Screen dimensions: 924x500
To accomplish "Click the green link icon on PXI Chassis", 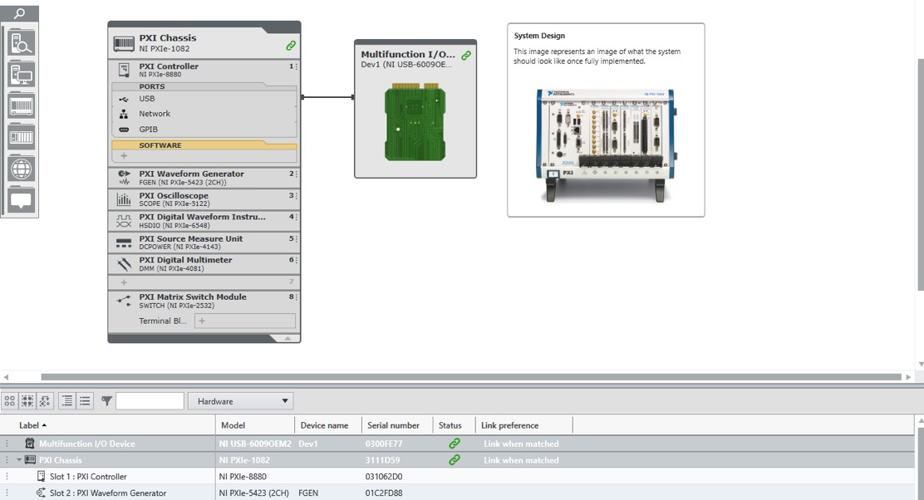I will 291,46.
